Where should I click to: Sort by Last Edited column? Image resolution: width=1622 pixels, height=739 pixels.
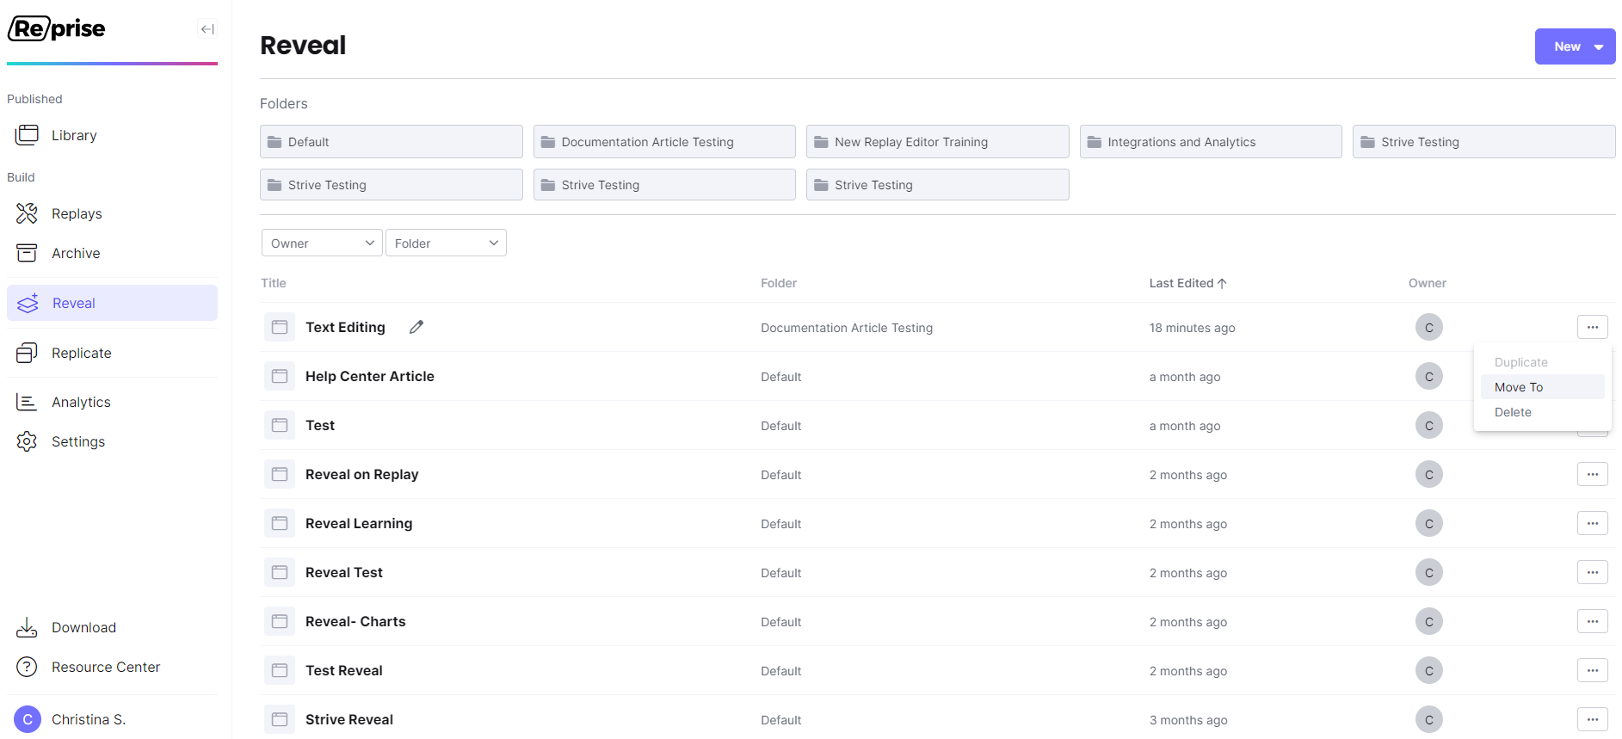point(1187,283)
